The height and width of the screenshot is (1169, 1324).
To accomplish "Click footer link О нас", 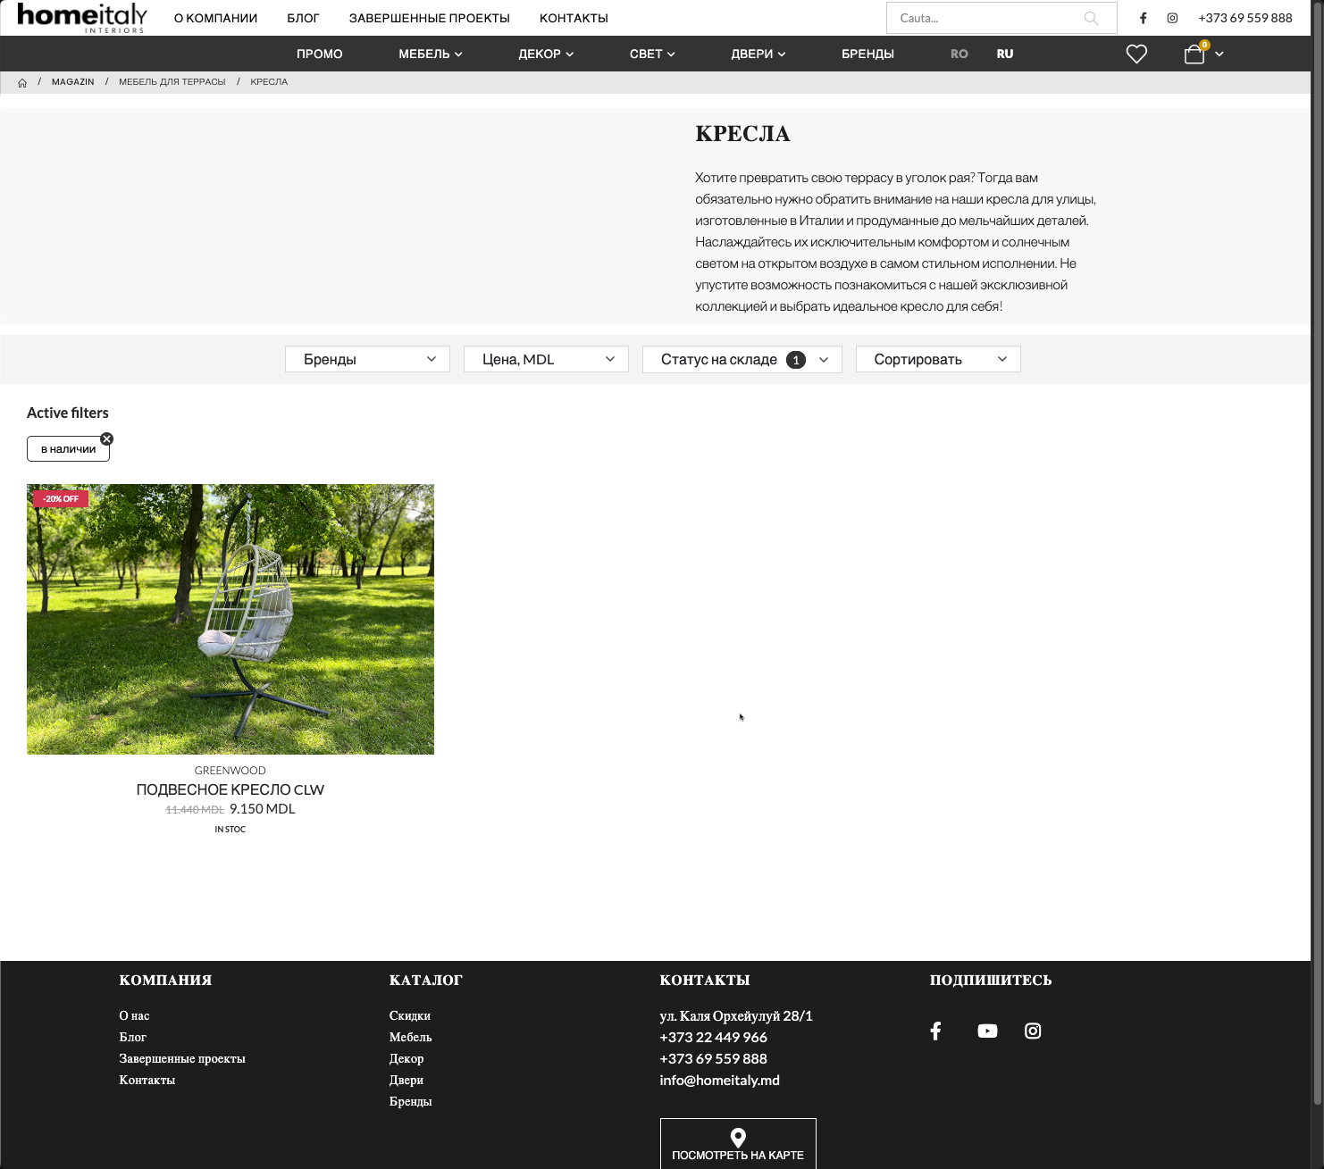I will [134, 1016].
